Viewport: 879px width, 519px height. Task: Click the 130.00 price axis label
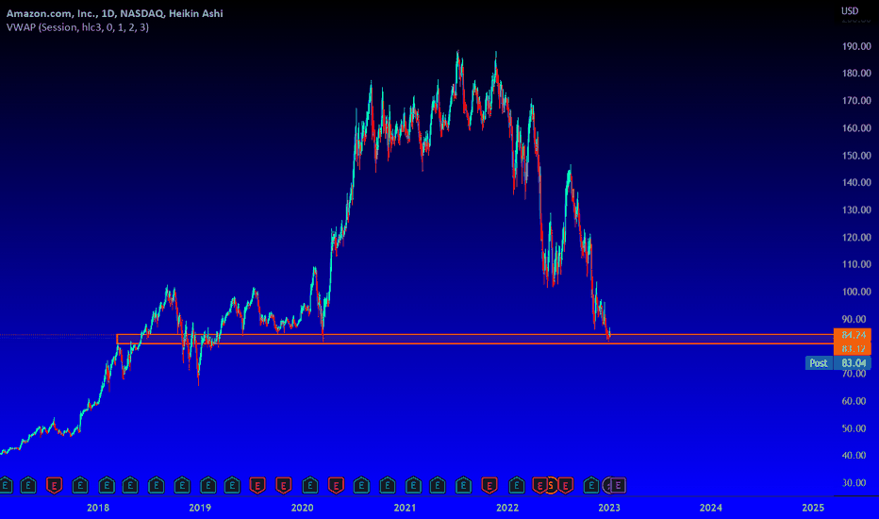[856, 209]
